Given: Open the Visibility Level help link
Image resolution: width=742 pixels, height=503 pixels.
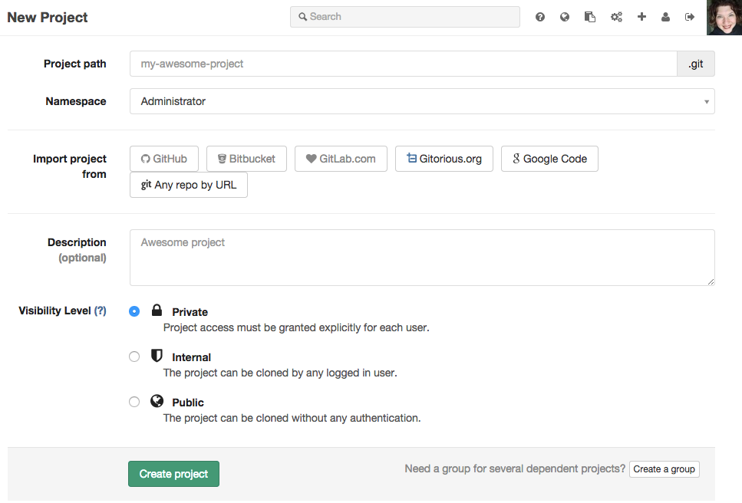Looking at the screenshot, I should point(101,311).
